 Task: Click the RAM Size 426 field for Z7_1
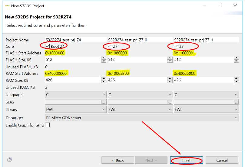click(204, 80)
